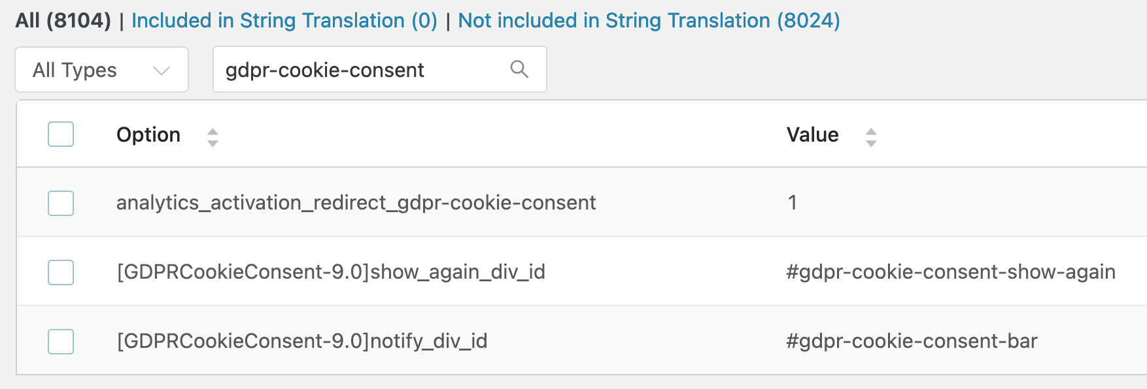Sort by Value column arrows
The image size is (1147, 389).
[871, 137]
